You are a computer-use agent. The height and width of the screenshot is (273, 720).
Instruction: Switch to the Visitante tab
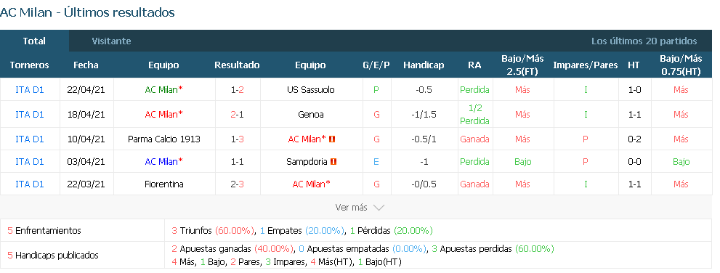pyautogui.click(x=111, y=41)
